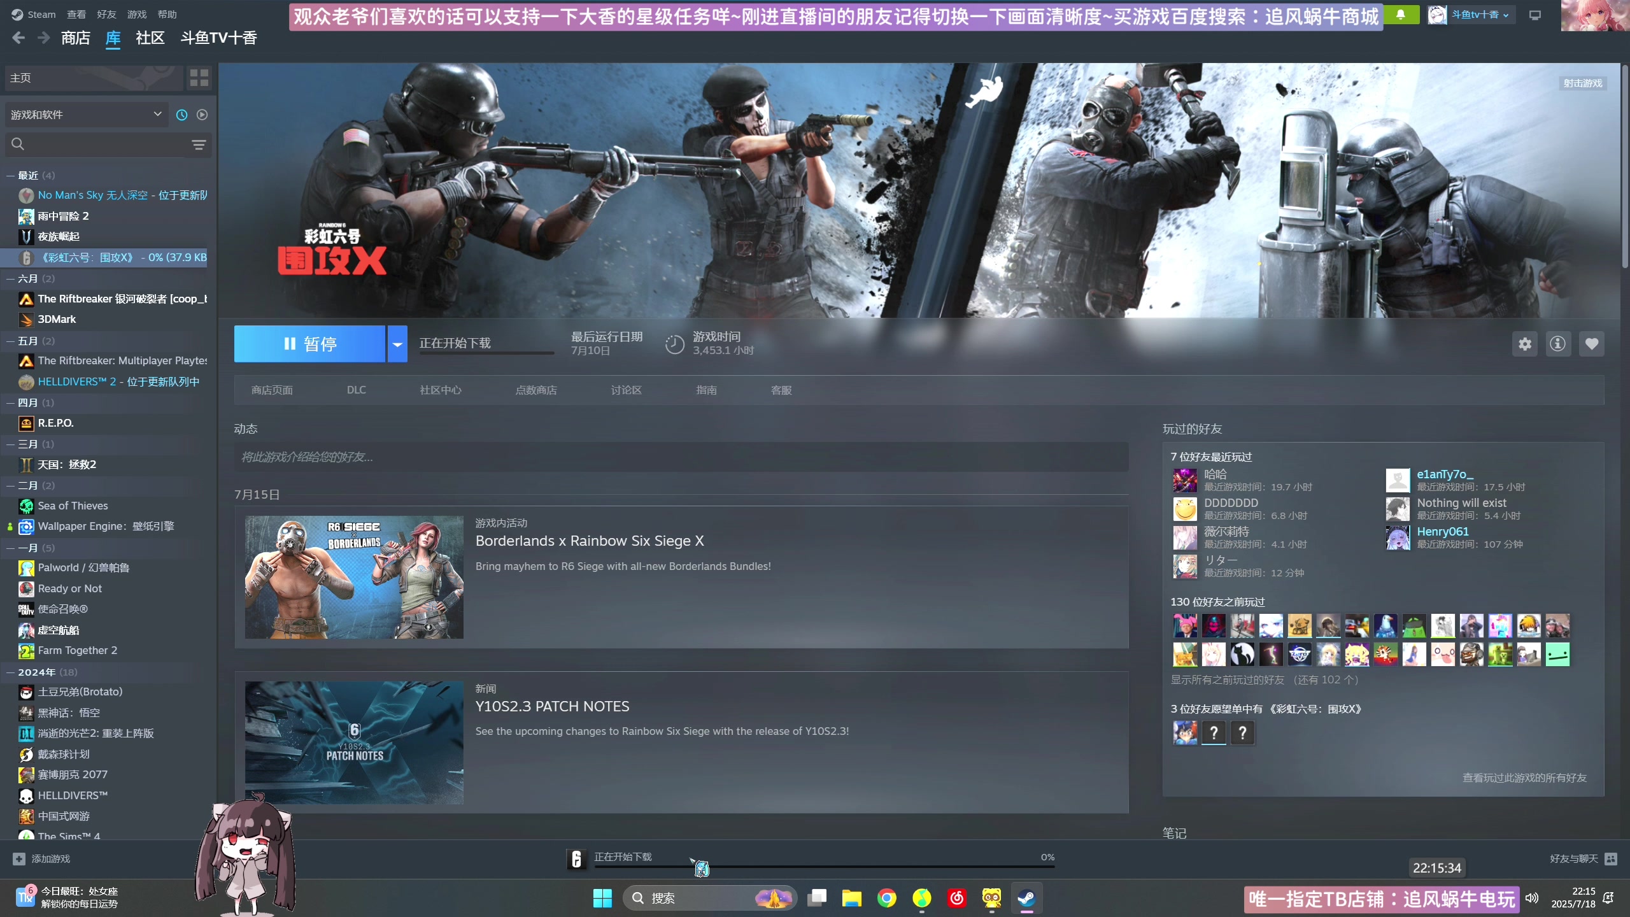The image size is (1630, 917).
Task: Open the game info icon
Action: [x=1558, y=344]
